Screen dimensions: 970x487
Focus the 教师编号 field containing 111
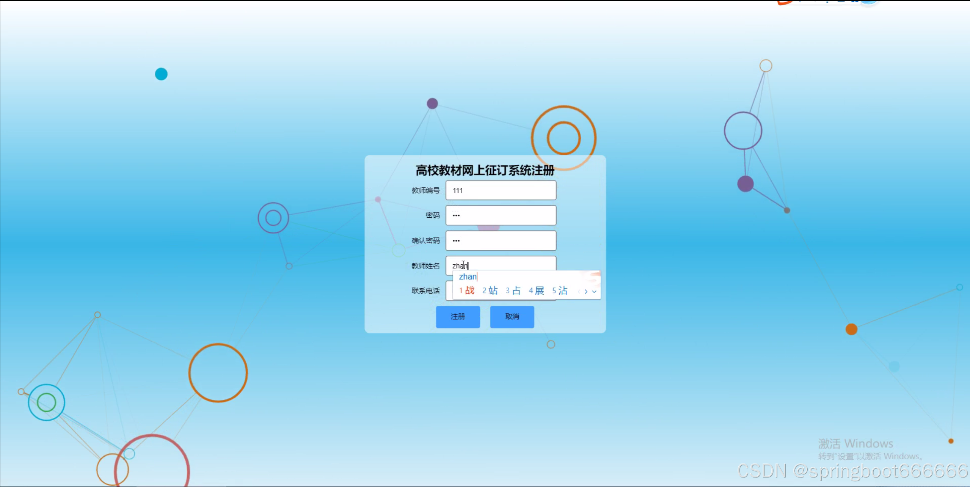[x=501, y=190]
